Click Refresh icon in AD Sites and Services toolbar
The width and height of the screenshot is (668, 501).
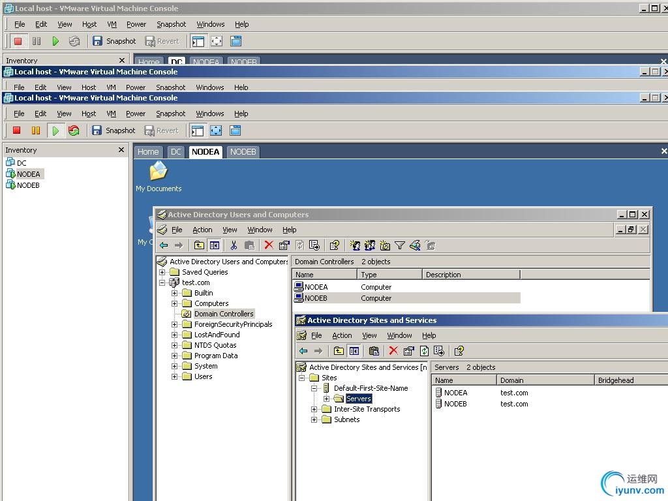click(424, 351)
